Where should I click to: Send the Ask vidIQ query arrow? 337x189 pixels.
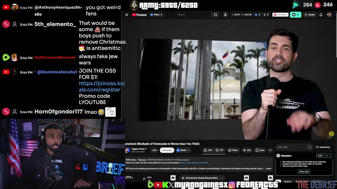tap(310, 147)
